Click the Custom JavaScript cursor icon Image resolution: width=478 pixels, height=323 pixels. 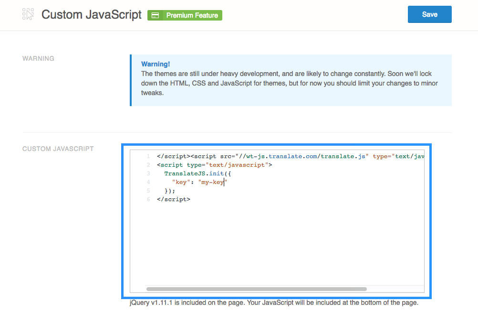28,14
